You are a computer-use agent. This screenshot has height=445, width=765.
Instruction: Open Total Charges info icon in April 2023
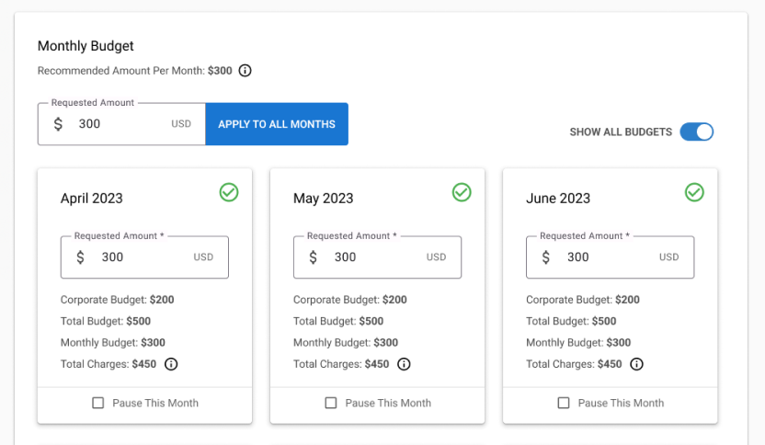pyautogui.click(x=171, y=364)
